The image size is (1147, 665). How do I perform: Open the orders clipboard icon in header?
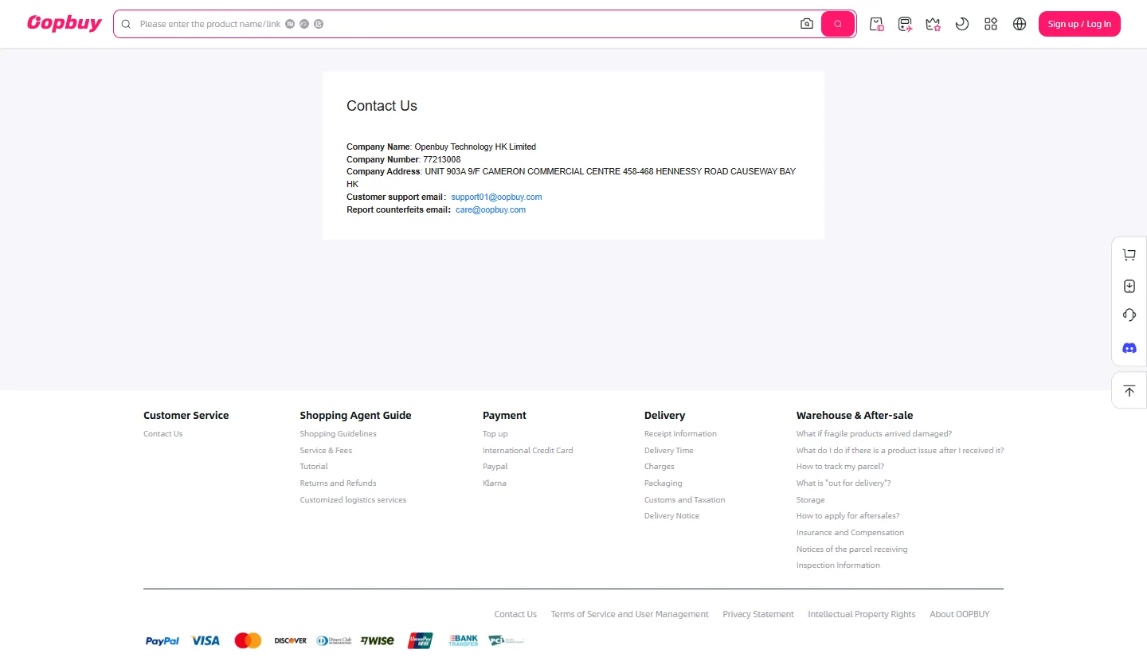point(877,24)
